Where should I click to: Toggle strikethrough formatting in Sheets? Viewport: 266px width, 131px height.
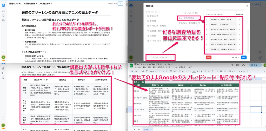tap(209, 71)
